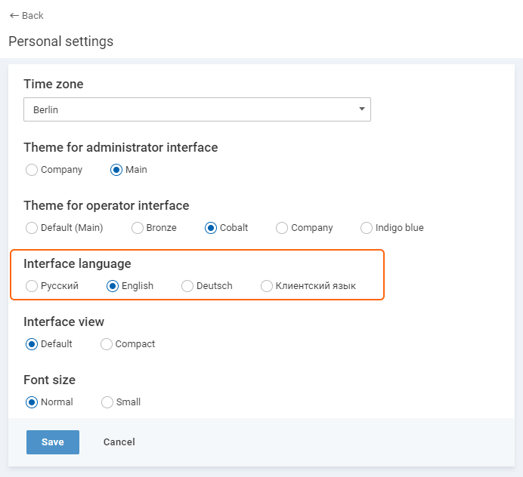Set font size to Normal
The image size is (523, 477).
(31, 402)
